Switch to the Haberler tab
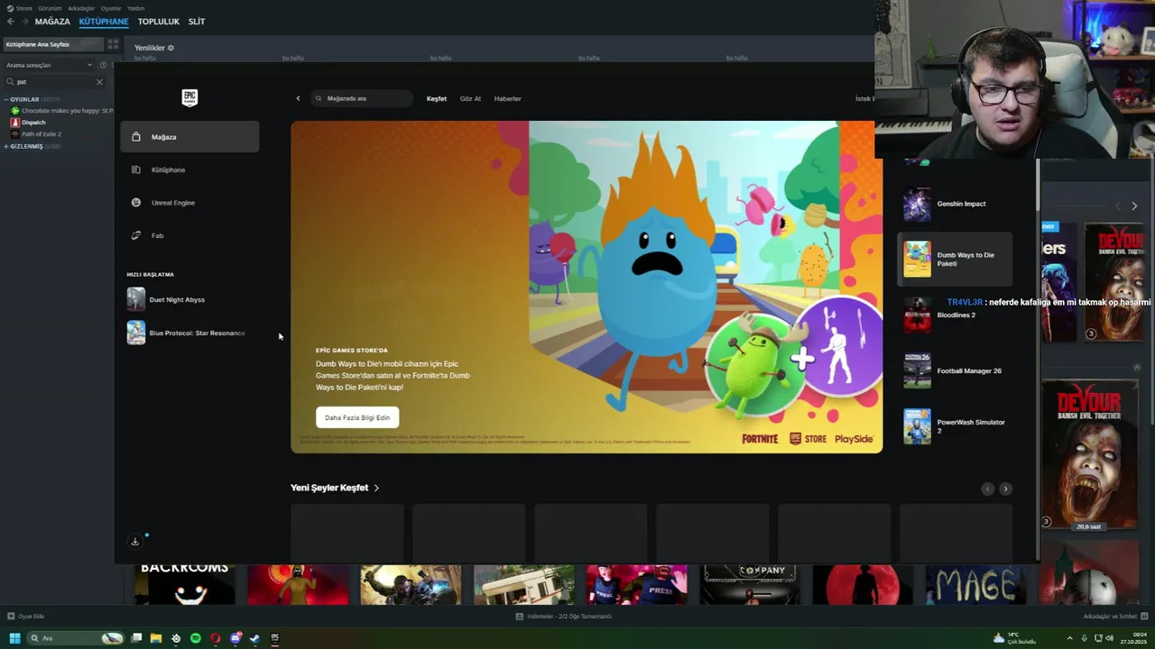1155x649 pixels. click(x=507, y=98)
